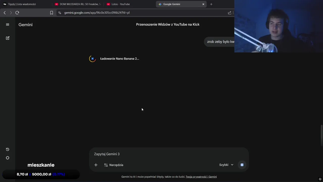Open a new browser tab
This screenshot has height=182, width=323.
pyautogui.click(x=211, y=4)
